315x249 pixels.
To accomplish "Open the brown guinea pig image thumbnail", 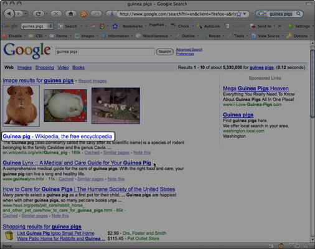I will [21, 106].
